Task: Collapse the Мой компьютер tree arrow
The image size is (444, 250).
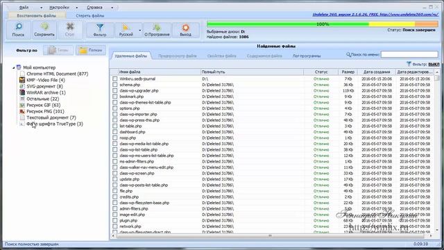Action: 13,67
